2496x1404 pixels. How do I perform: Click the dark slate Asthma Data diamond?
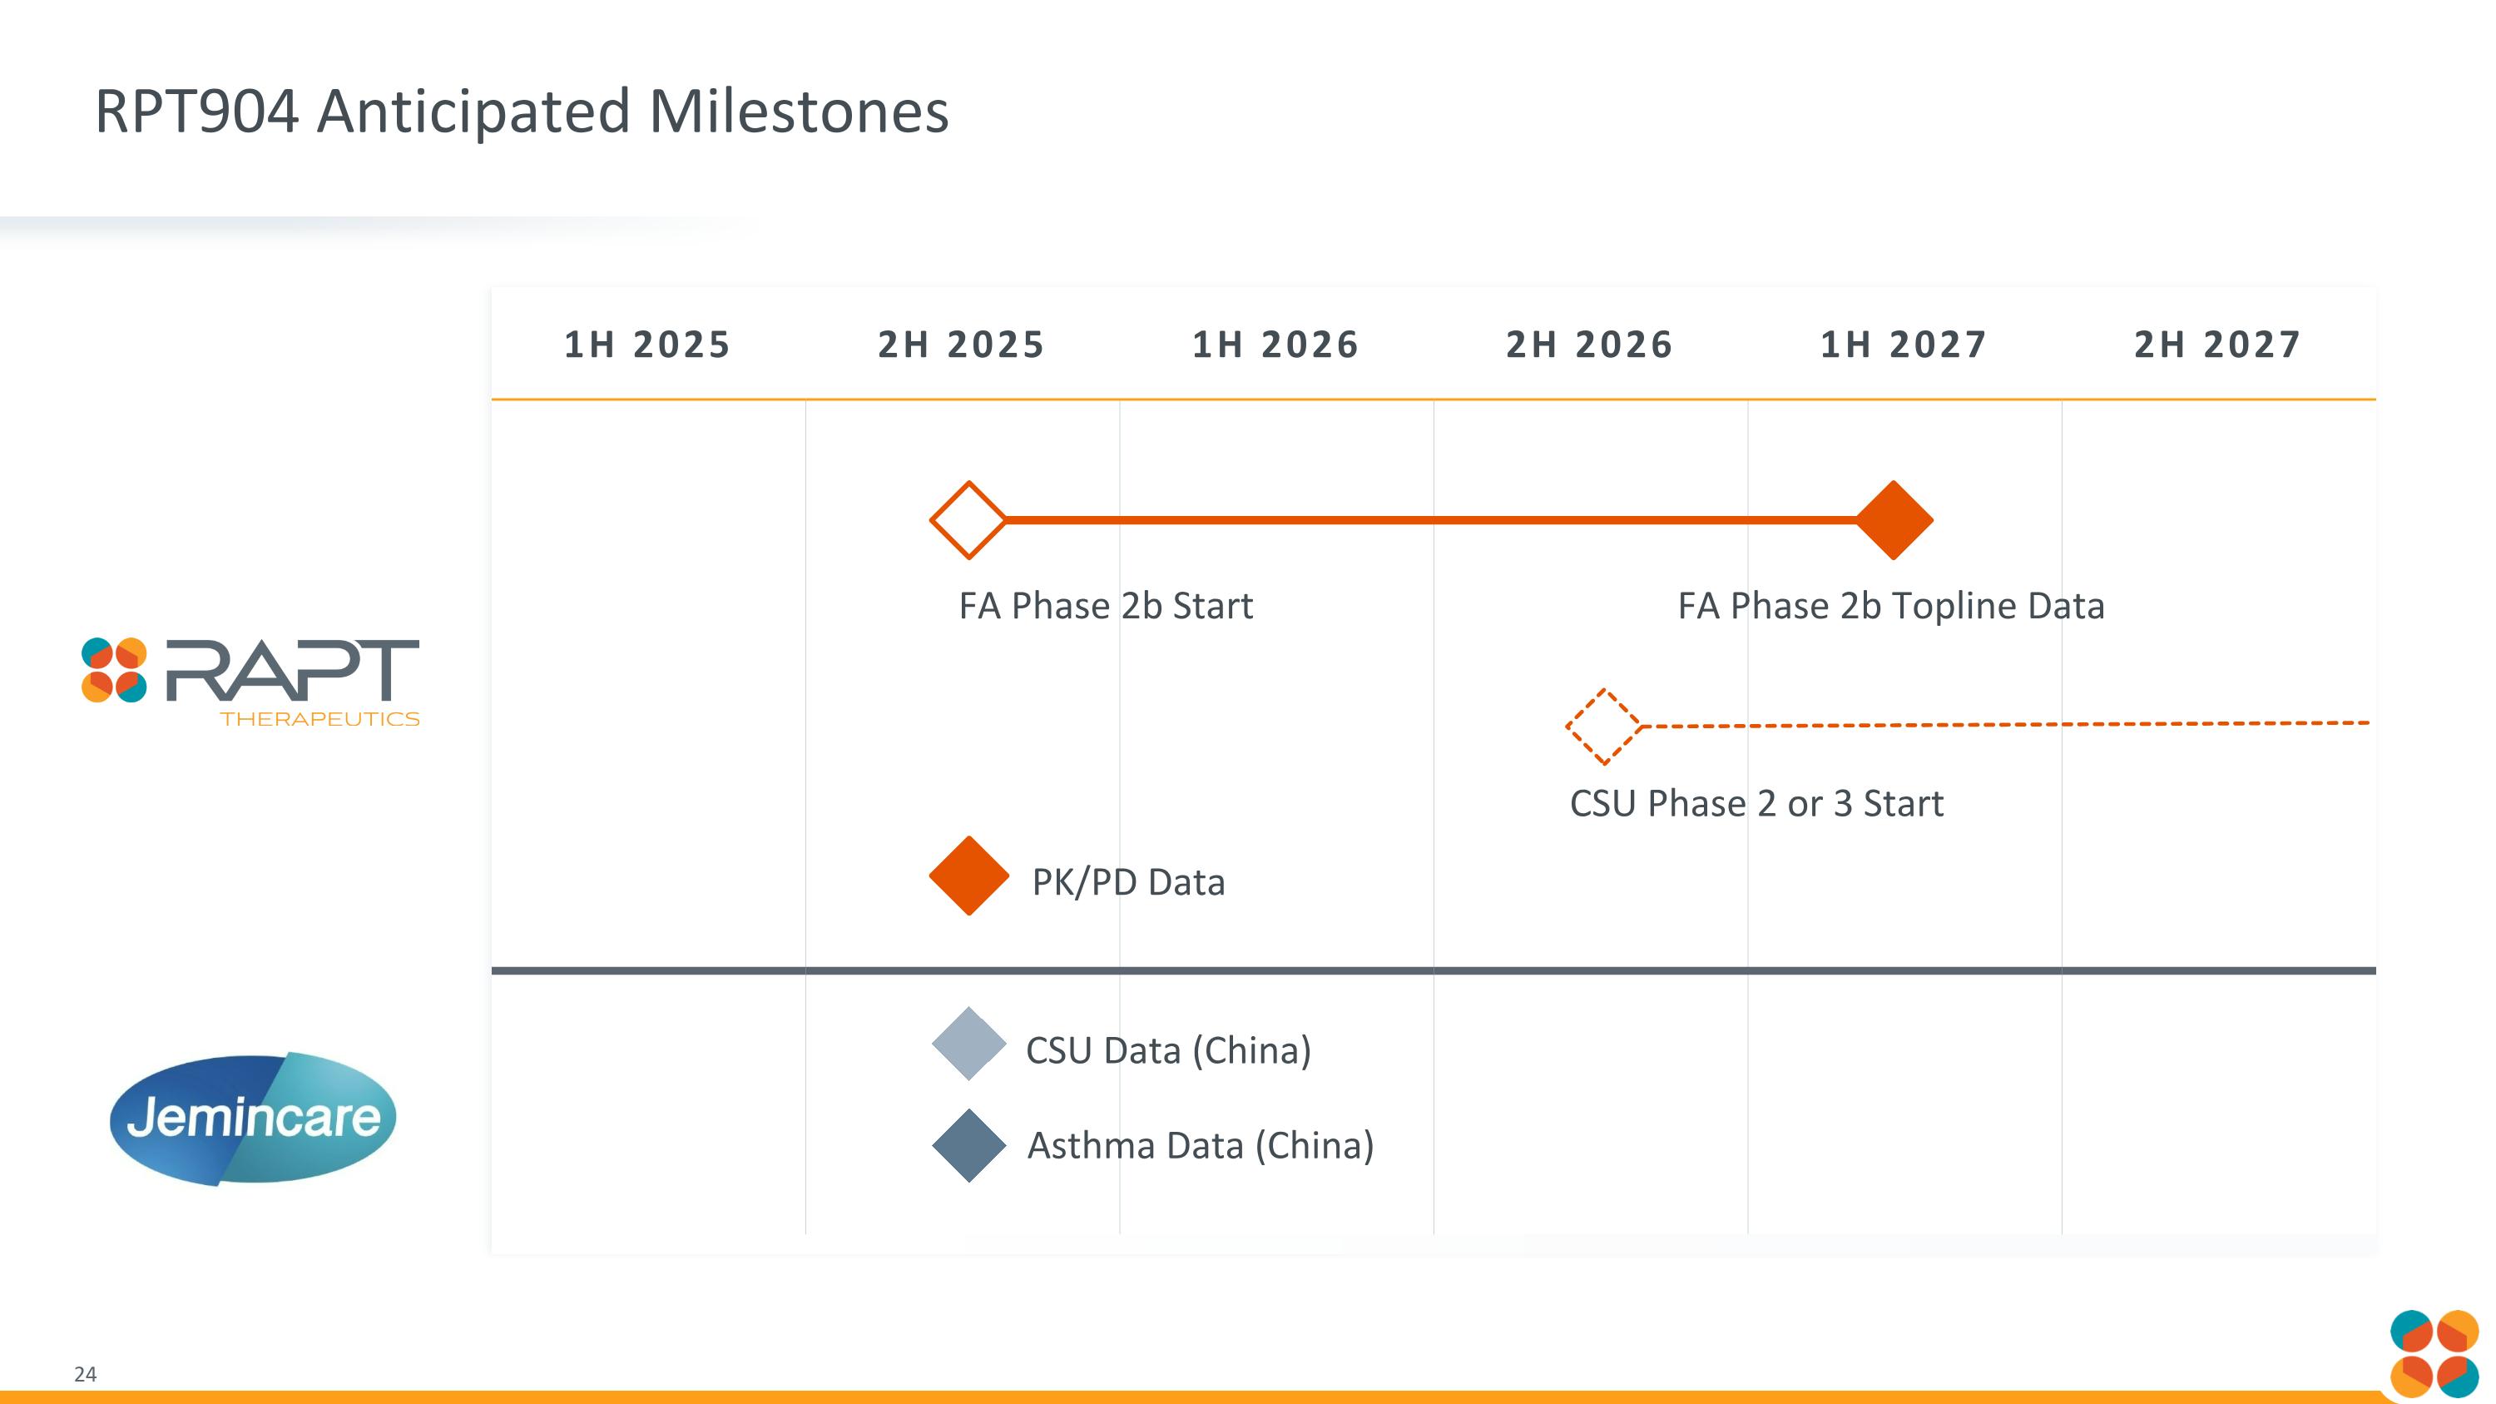click(x=968, y=1145)
